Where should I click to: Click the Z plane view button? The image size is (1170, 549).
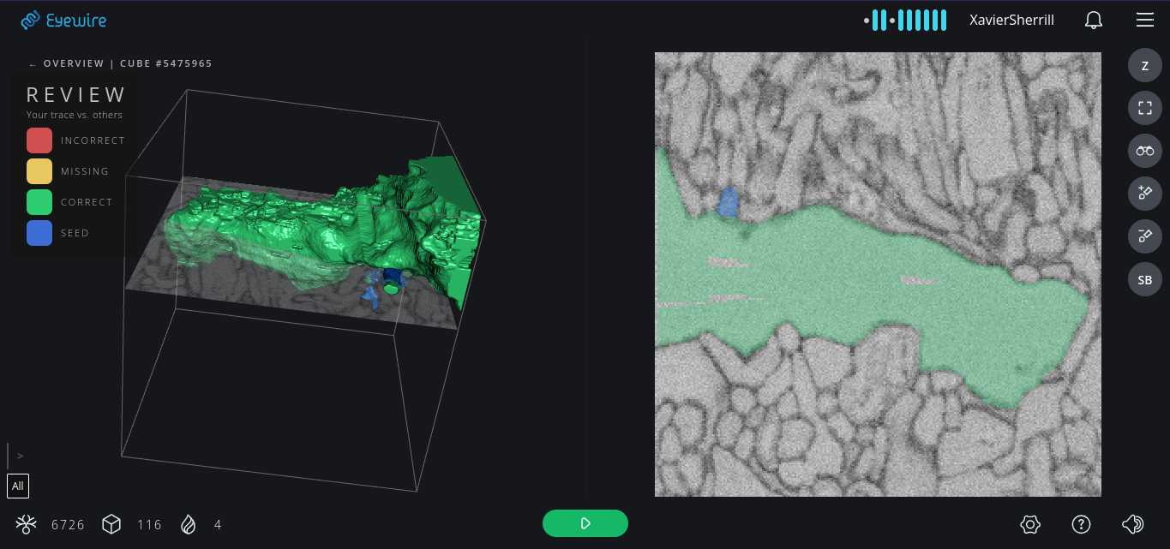[x=1144, y=66]
